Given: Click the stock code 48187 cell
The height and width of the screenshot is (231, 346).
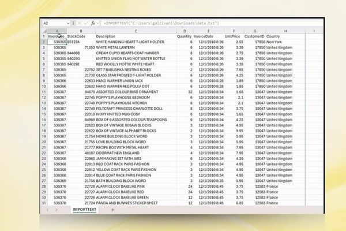Looking at the screenshot, I should pos(81,153).
